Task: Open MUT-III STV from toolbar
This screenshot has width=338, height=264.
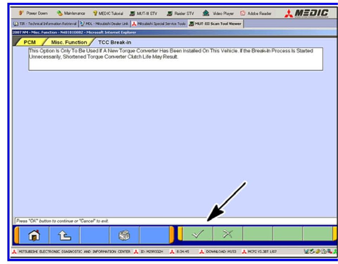Action: [x=144, y=14]
